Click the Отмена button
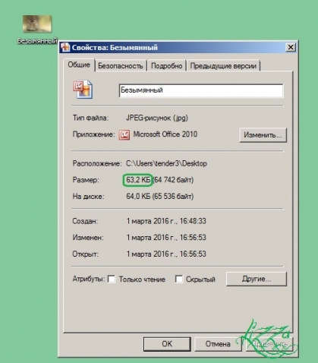The image size is (318, 363). point(218,344)
